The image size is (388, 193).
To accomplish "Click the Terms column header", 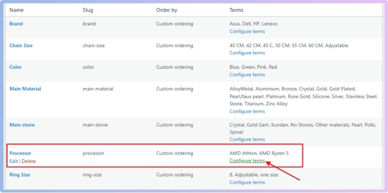I will [236, 10].
